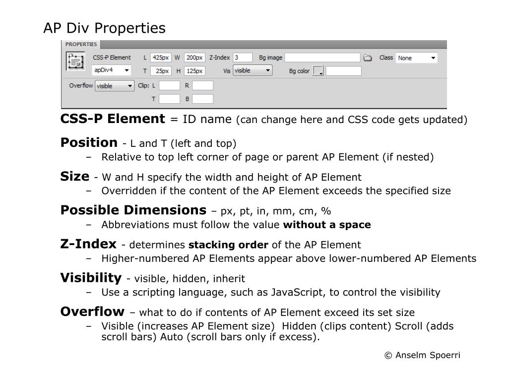
Task: Click the Clip L input field
Action: (x=169, y=85)
